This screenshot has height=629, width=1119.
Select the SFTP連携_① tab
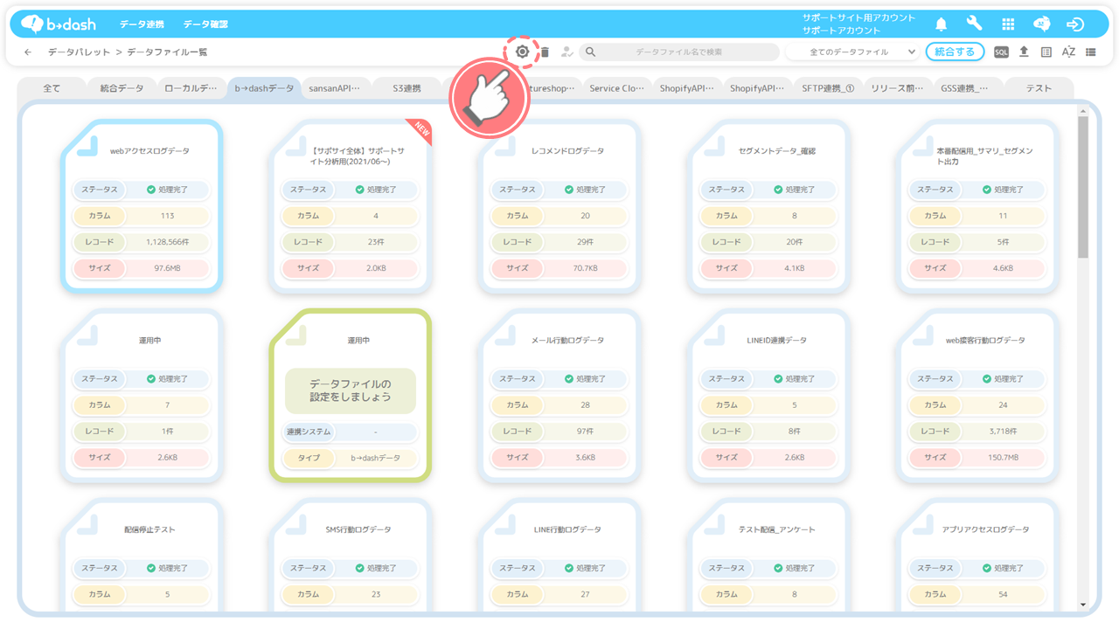pos(827,88)
